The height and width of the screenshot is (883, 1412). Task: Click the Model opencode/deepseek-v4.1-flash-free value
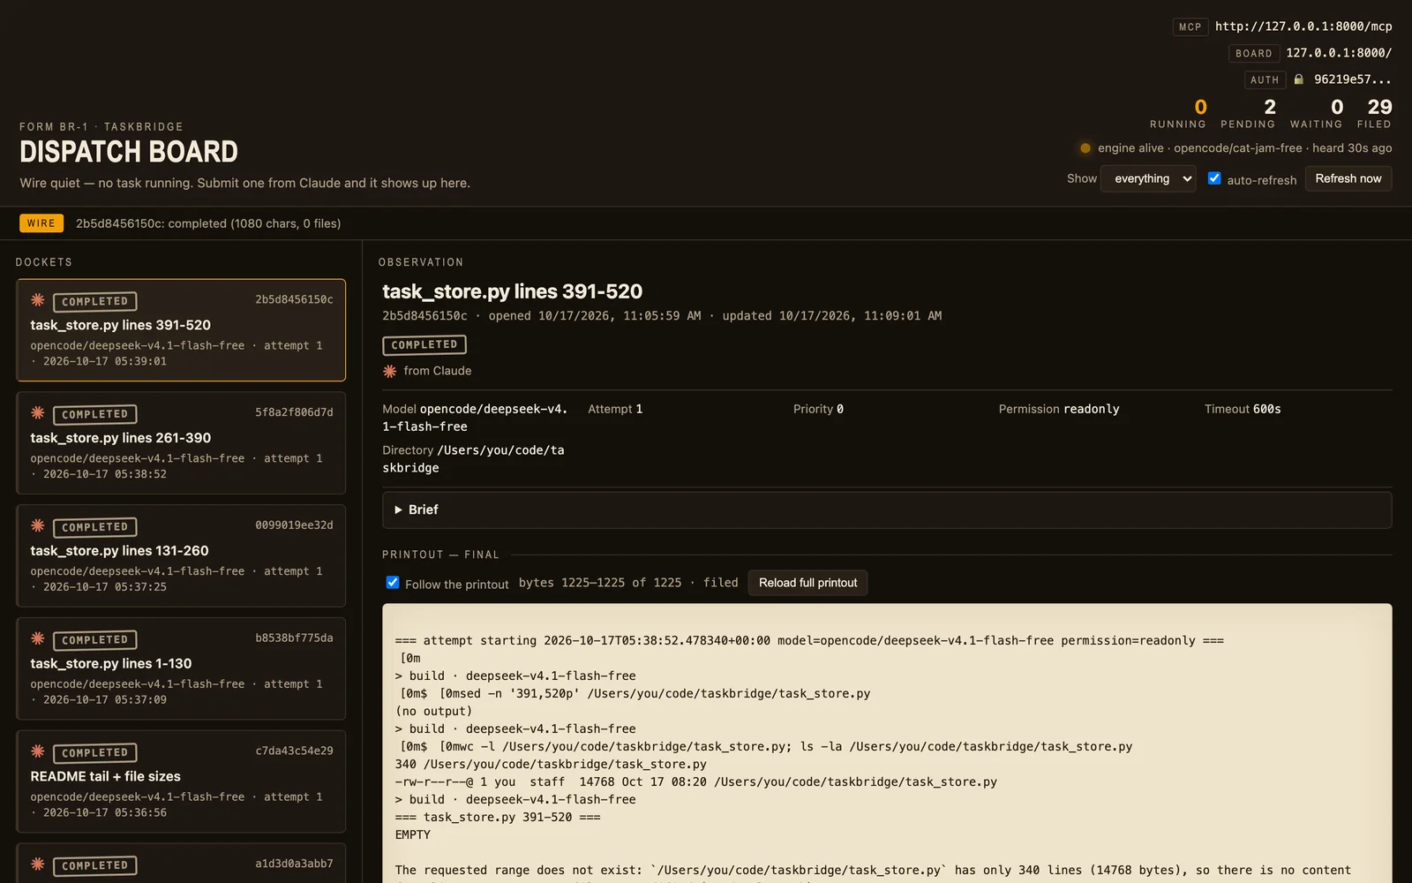pyautogui.click(x=475, y=418)
